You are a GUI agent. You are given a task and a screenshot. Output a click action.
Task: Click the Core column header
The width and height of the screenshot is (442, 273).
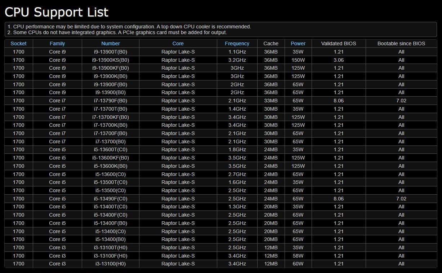tap(178, 43)
